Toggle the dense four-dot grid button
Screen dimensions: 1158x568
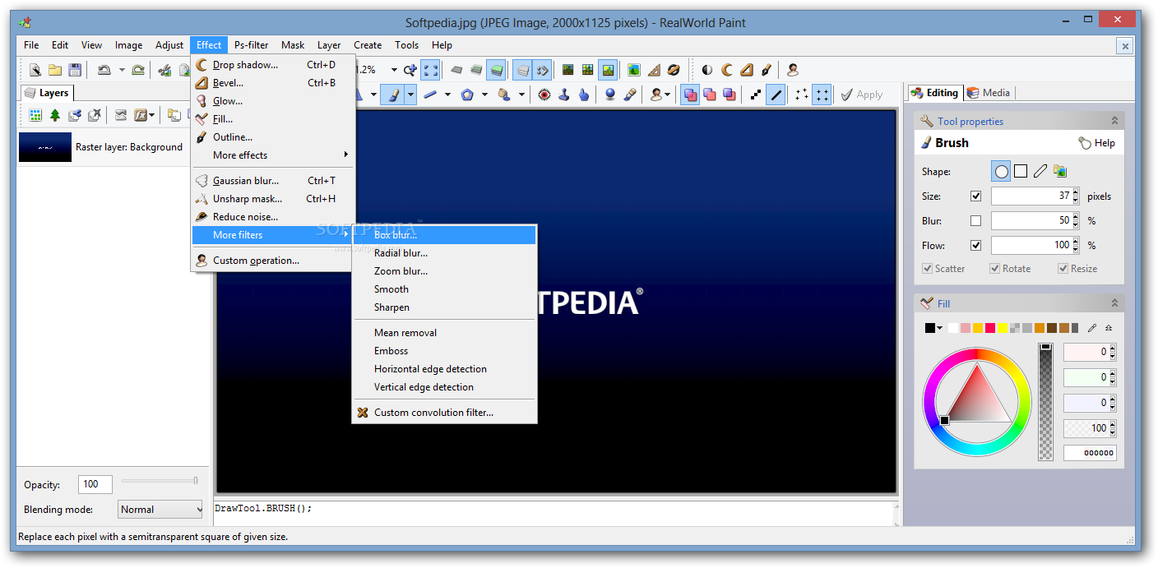coord(822,95)
